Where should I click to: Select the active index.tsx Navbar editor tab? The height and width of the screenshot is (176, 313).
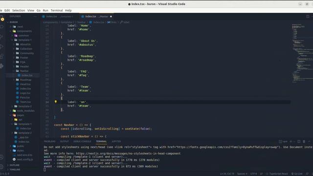pos(97,16)
